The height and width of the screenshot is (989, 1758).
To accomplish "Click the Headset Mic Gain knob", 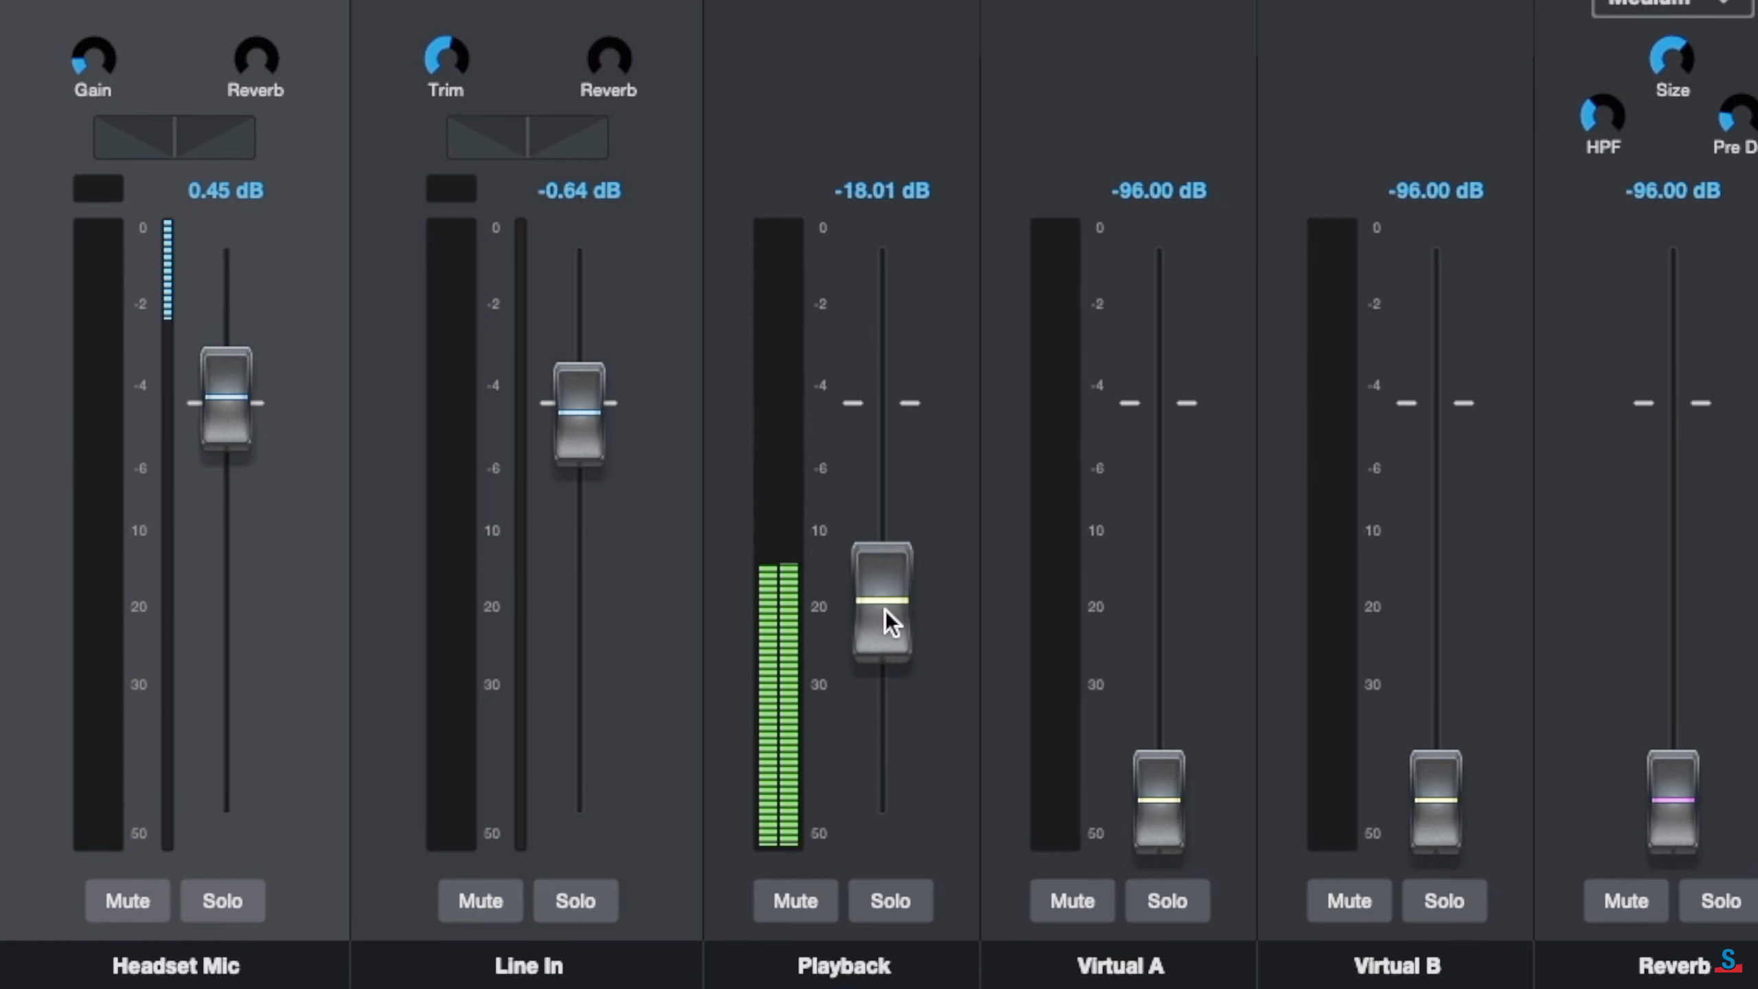I will (x=94, y=58).
